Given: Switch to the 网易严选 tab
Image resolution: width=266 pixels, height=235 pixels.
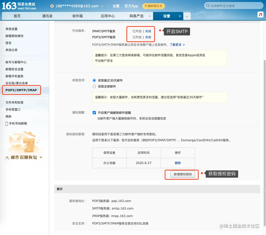Looking at the screenshot, I should tap(136, 16).
